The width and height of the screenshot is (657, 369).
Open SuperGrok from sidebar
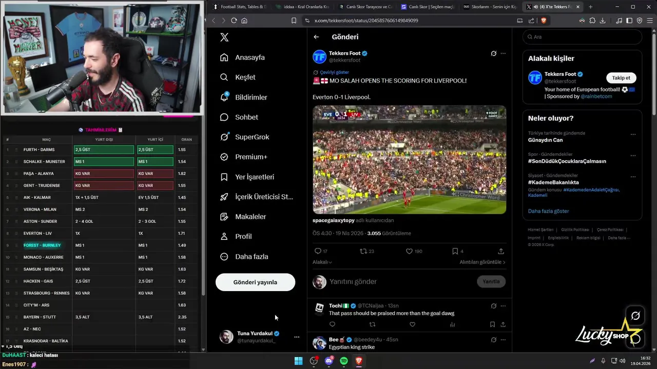(x=245, y=137)
